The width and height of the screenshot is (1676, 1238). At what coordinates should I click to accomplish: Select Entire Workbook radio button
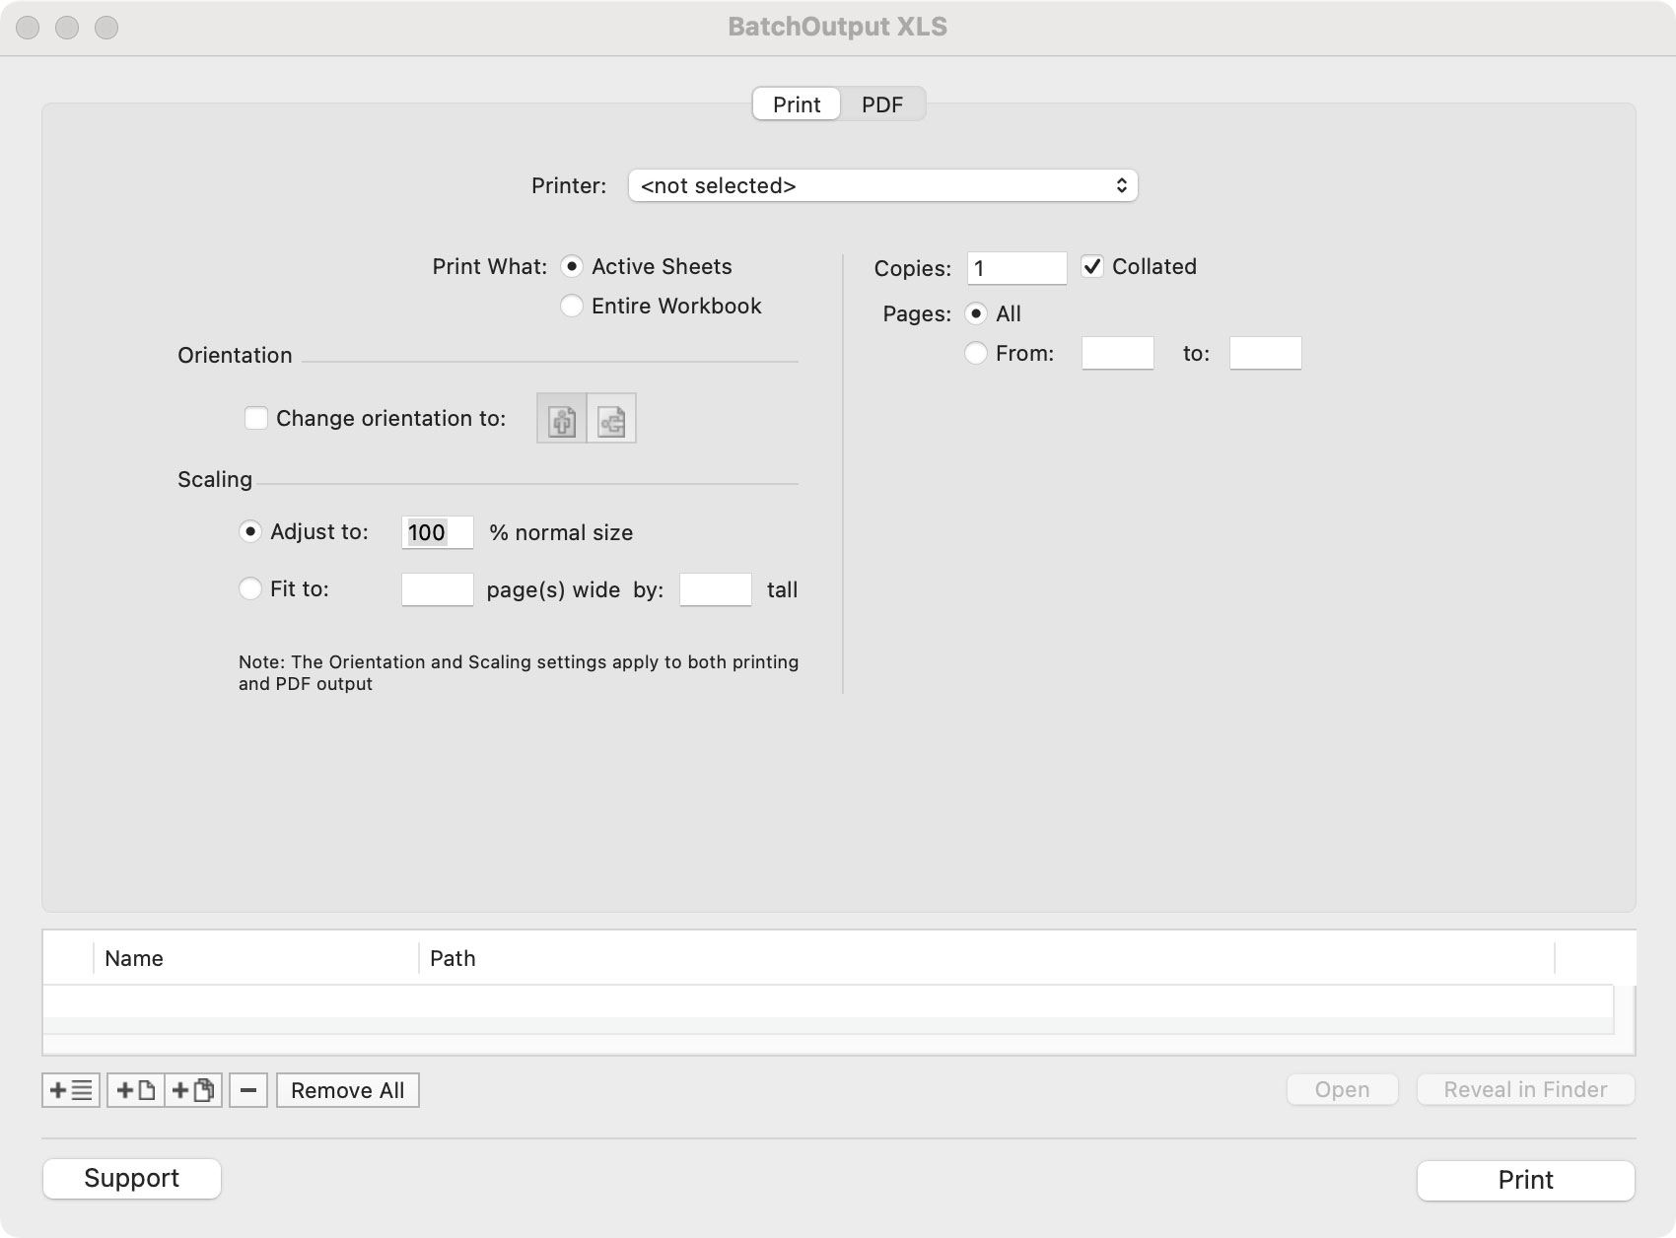pos(572,306)
